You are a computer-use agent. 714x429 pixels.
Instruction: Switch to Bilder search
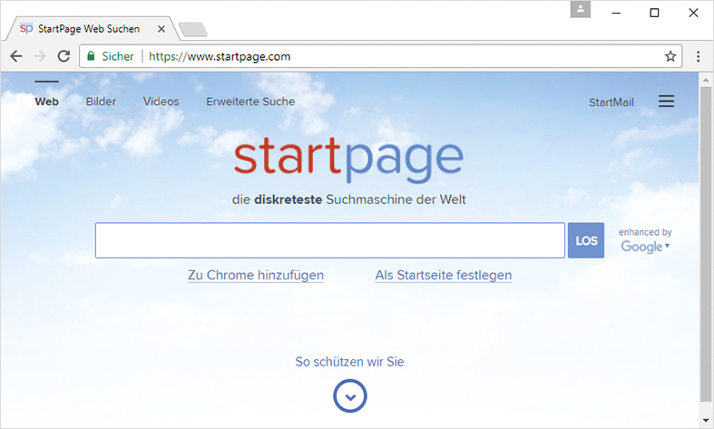coord(101,101)
